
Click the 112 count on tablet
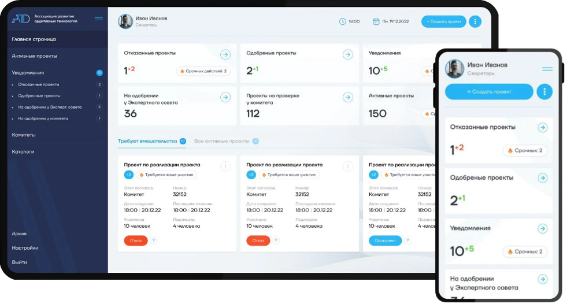[253, 114]
